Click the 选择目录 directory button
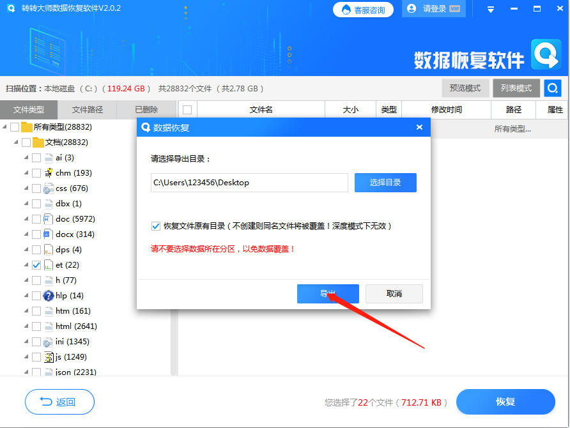This screenshot has width=570, height=428. (x=385, y=183)
